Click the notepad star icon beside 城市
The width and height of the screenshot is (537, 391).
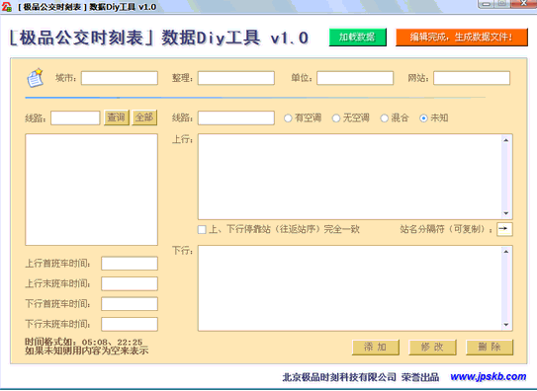[35, 78]
